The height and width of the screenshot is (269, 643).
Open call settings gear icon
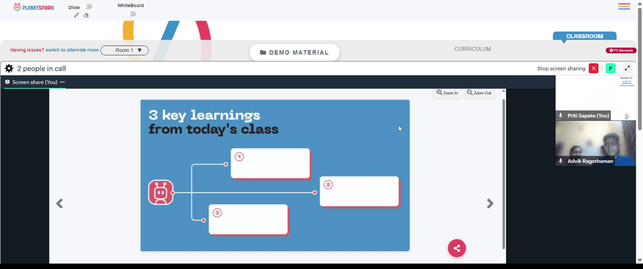click(9, 69)
